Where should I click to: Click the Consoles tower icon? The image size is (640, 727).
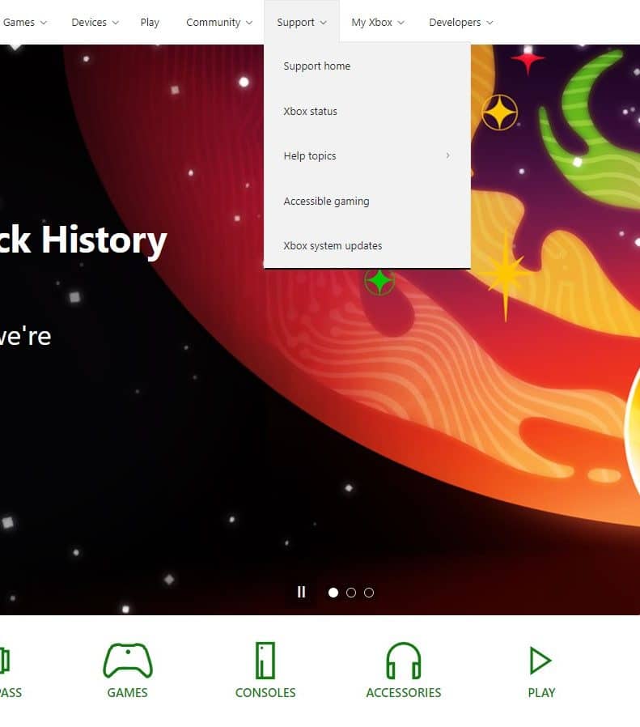[265, 661]
